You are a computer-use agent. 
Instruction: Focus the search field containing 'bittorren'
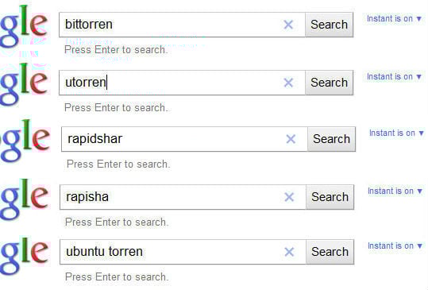[x=182, y=25]
